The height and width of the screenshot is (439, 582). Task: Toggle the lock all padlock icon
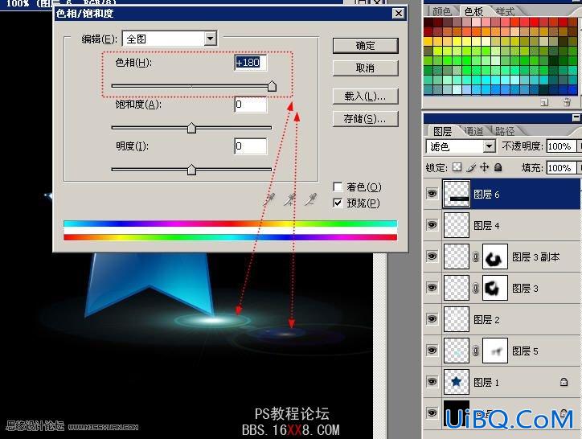tap(498, 167)
